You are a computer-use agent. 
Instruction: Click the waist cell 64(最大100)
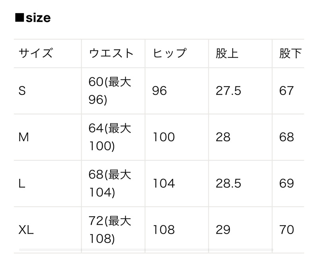tap(110, 137)
